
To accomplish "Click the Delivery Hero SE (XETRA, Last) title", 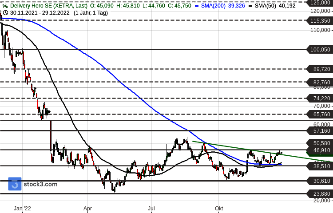I will click(x=49, y=6).
